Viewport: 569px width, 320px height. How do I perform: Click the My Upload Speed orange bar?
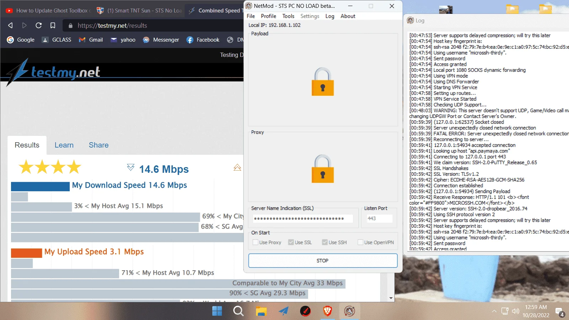pyautogui.click(x=26, y=253)
